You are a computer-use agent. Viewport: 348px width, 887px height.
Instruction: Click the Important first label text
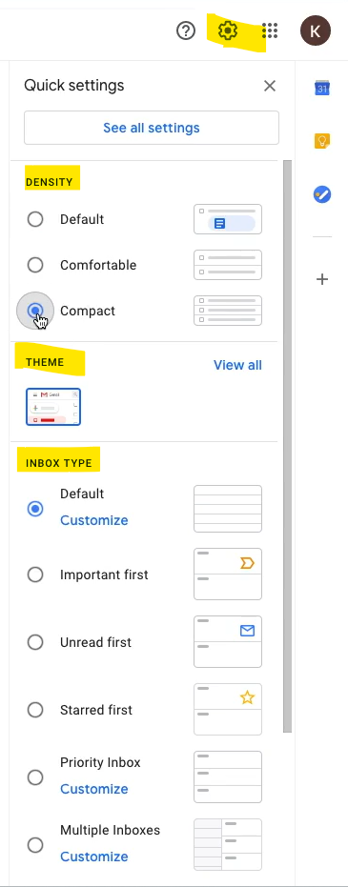tap(104, 575)
